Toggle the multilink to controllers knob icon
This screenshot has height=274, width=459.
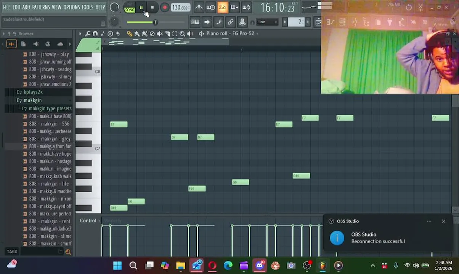tap(242, 22)
